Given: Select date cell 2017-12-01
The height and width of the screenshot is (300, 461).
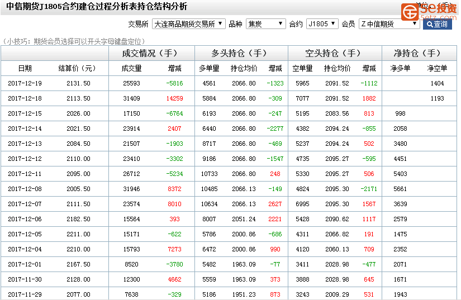Looking at the screenshot, I should coord(25,264).
